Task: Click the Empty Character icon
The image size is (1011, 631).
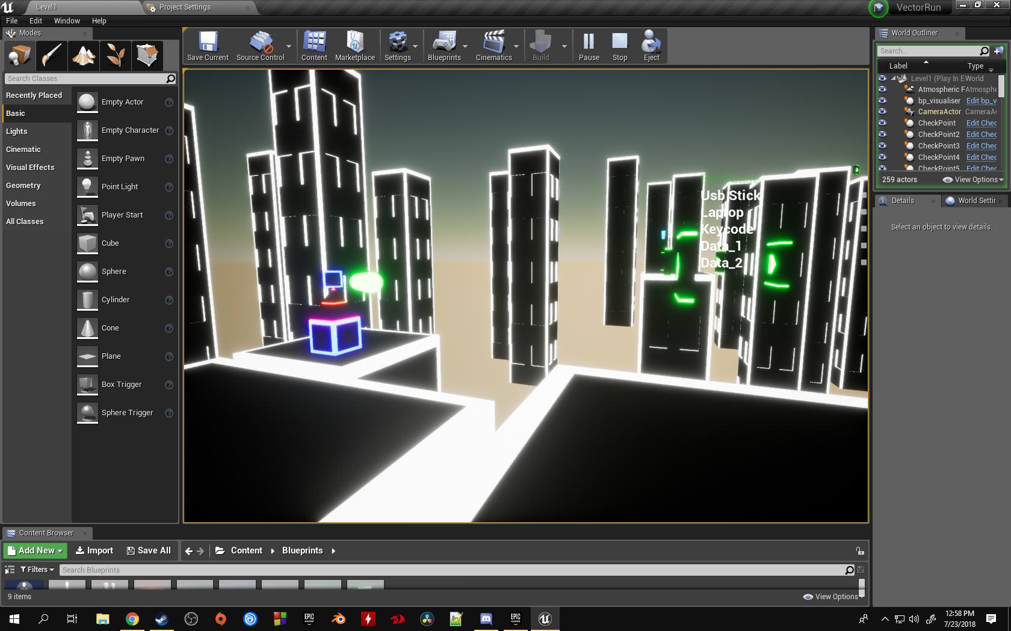Action: (87, 130)
